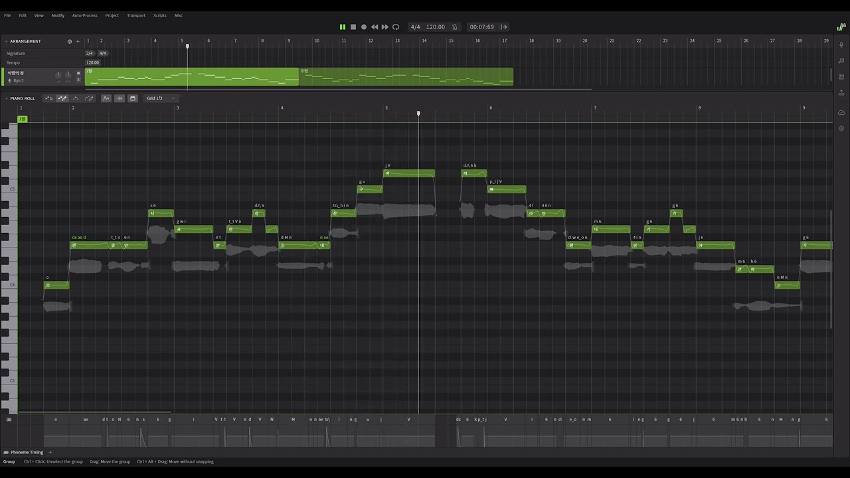Screen dimensions: 850x478
Task: Collapse the Arrangement panel
Action: [6, 41]
